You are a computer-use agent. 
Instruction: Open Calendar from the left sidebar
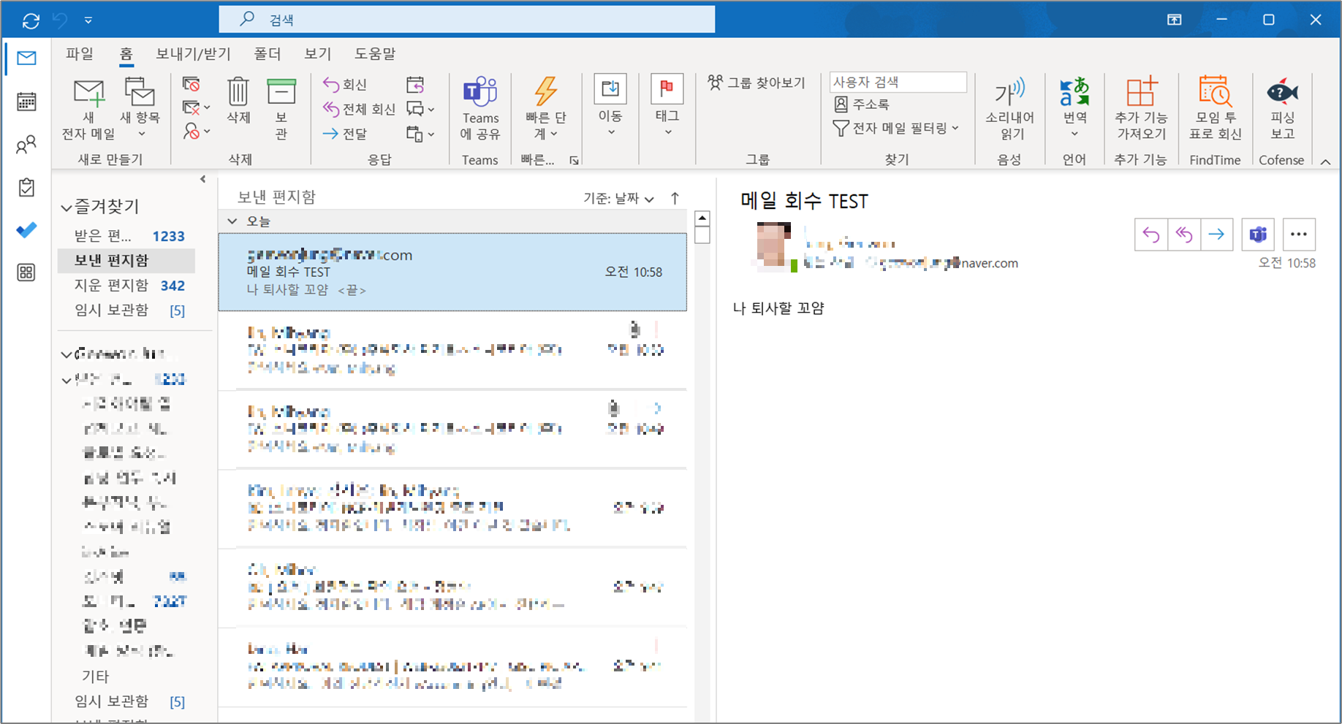coord(26,102)
